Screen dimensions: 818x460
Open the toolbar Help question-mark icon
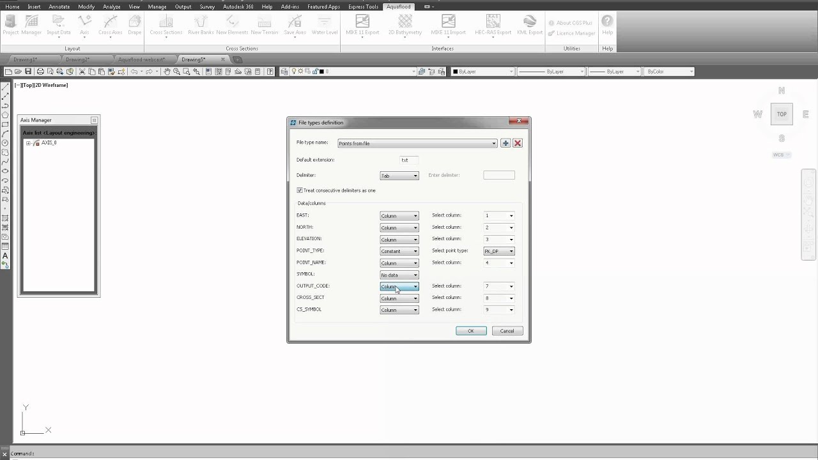(x=270, y=72)
